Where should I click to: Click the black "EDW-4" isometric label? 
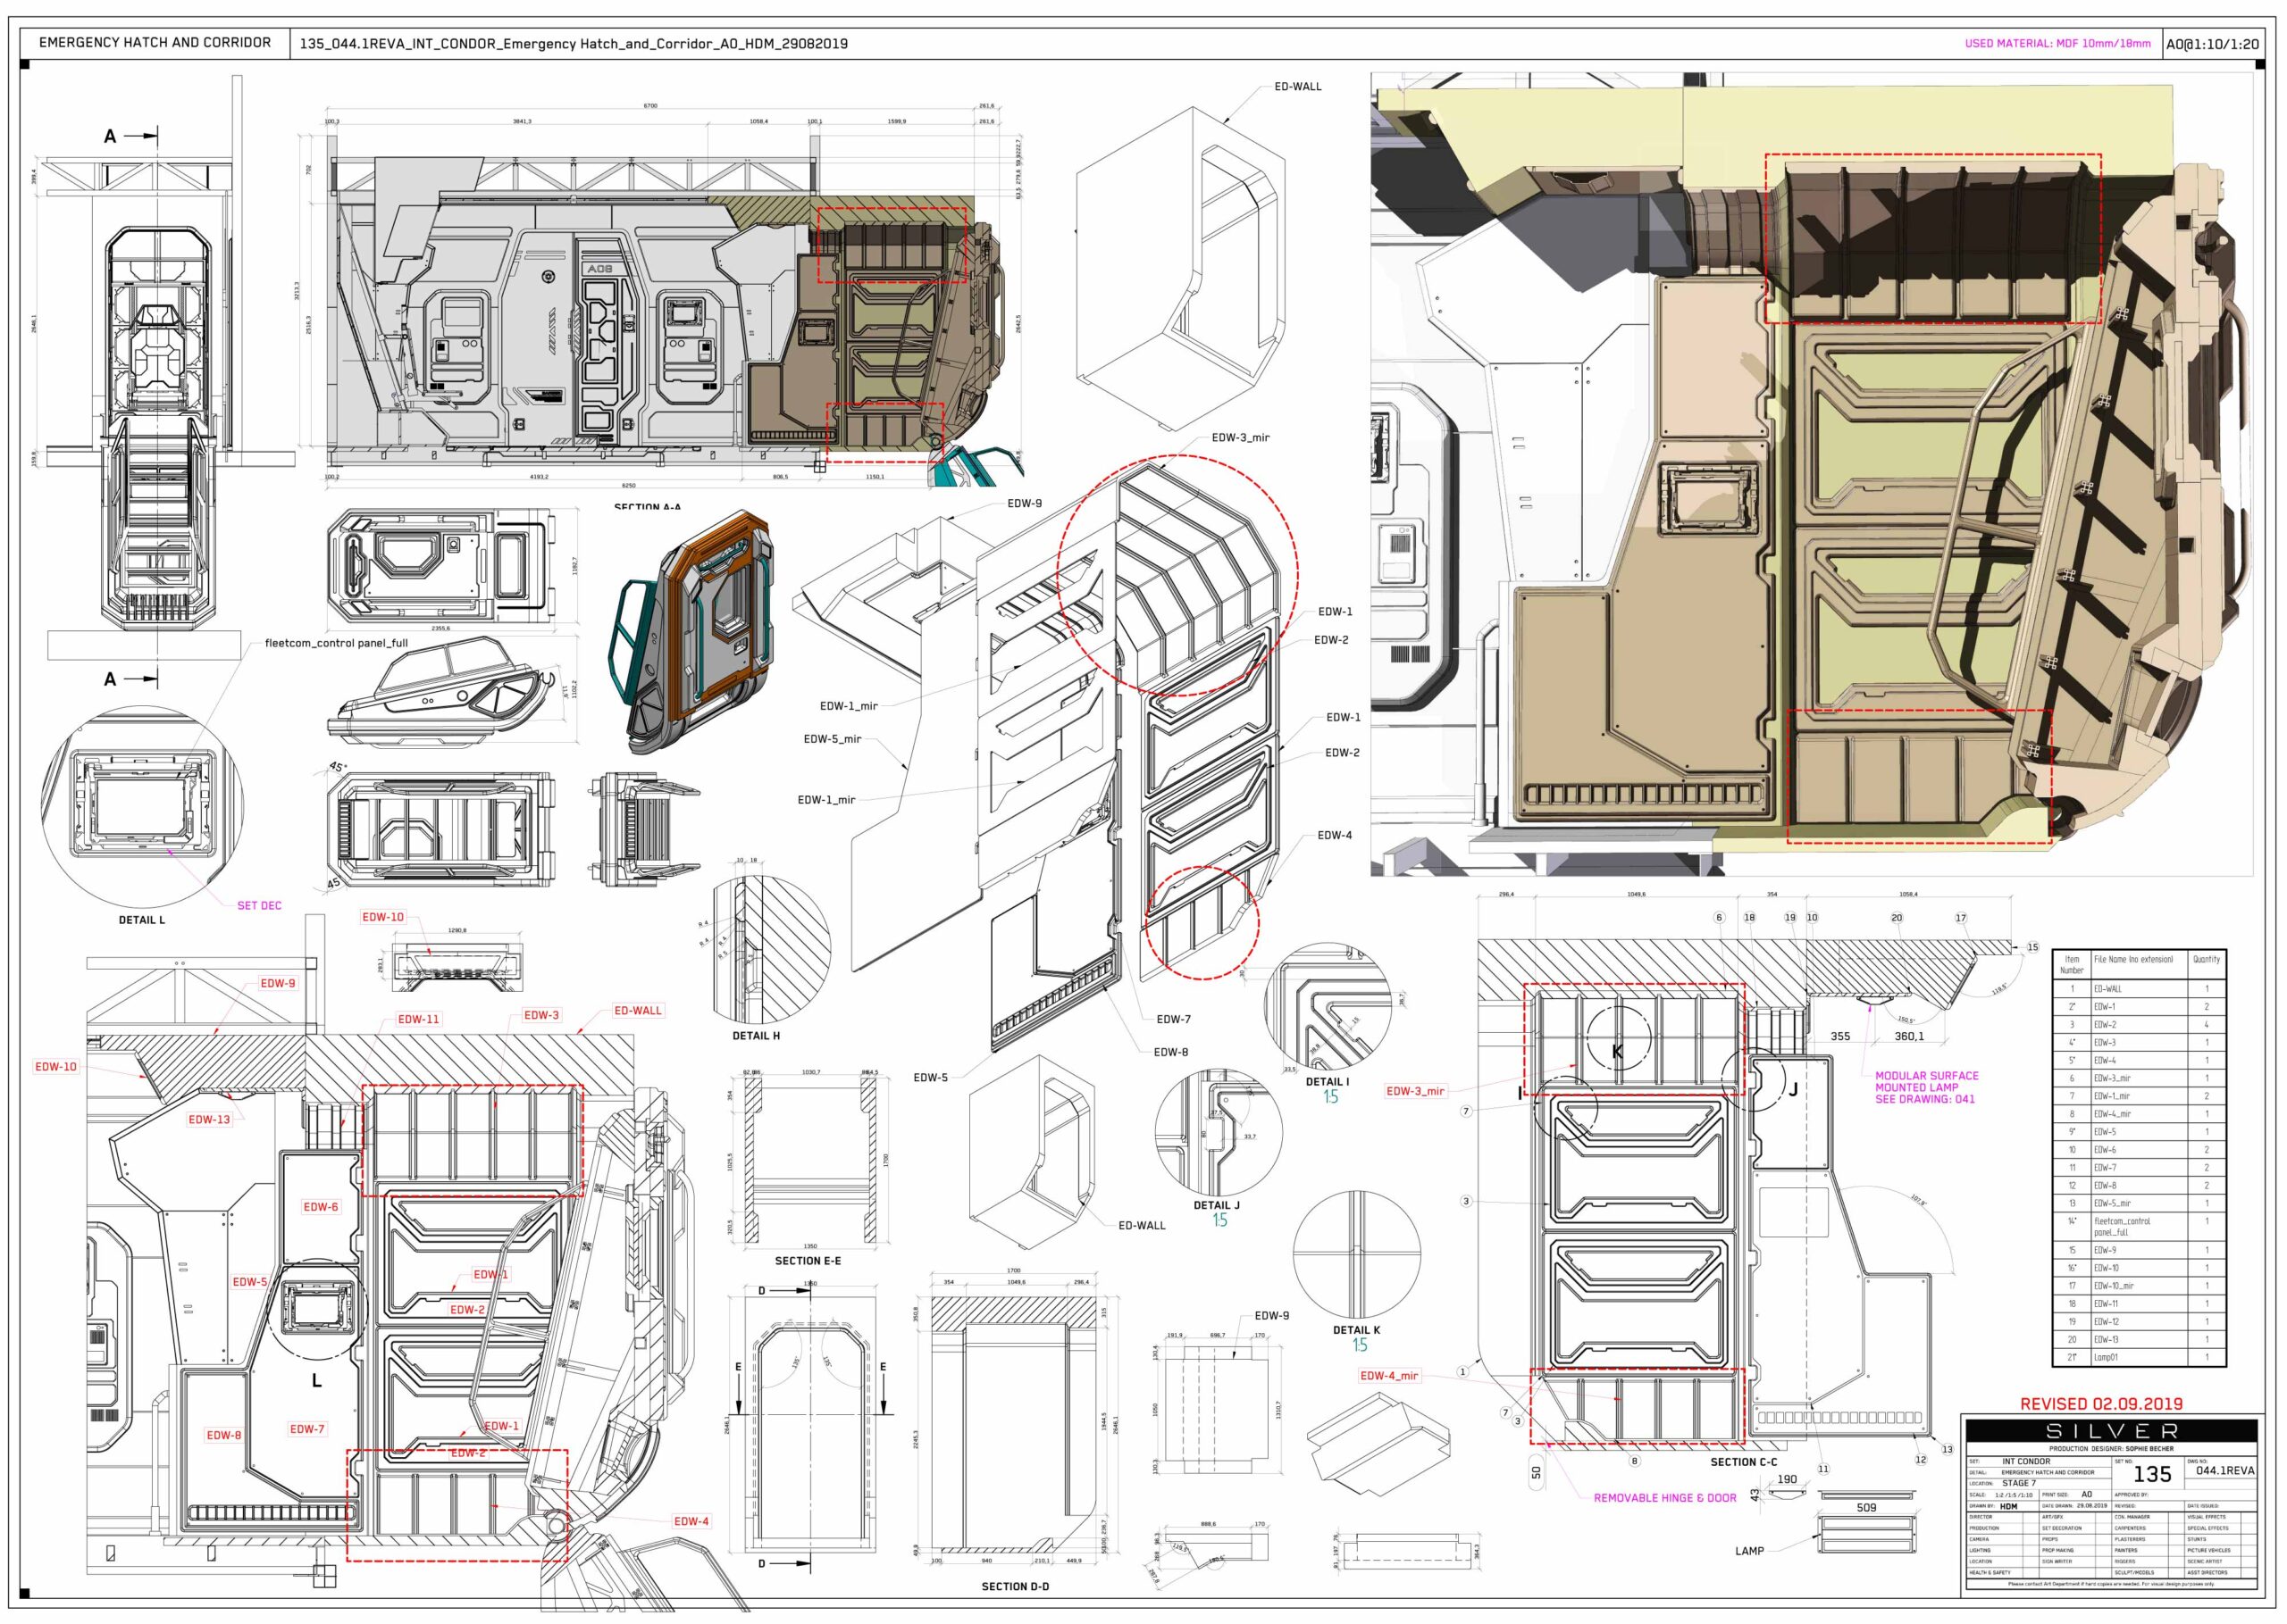[x=1335, y=835]
